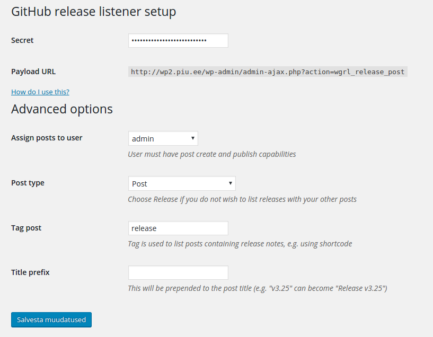Viewport: 433px width, 337px height.
Task: Click the Secret password field
Action: tap(178, 41)
